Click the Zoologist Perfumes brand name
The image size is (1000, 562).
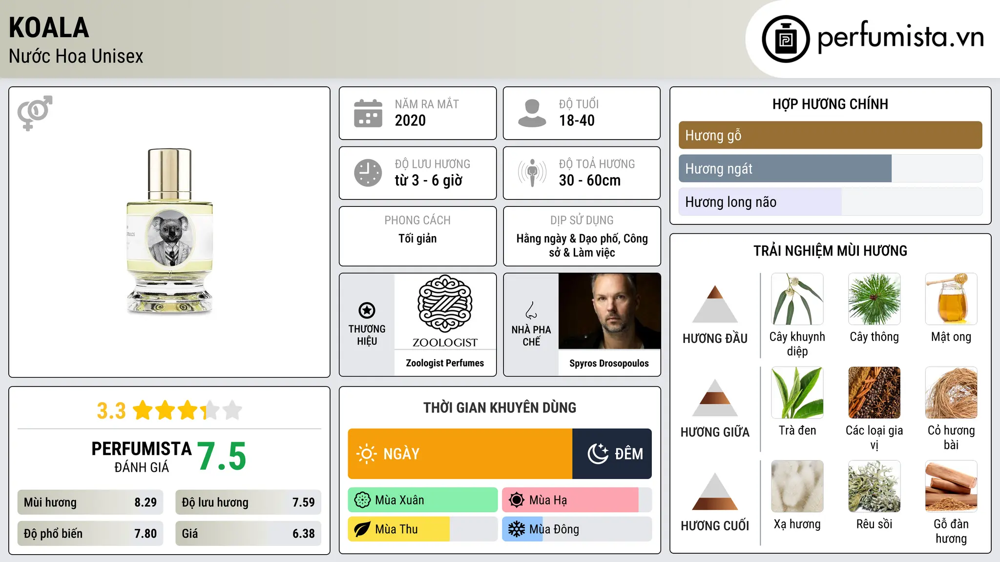point(445,363)
